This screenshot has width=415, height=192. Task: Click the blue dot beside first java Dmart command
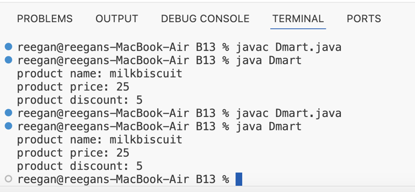point(8,60)
